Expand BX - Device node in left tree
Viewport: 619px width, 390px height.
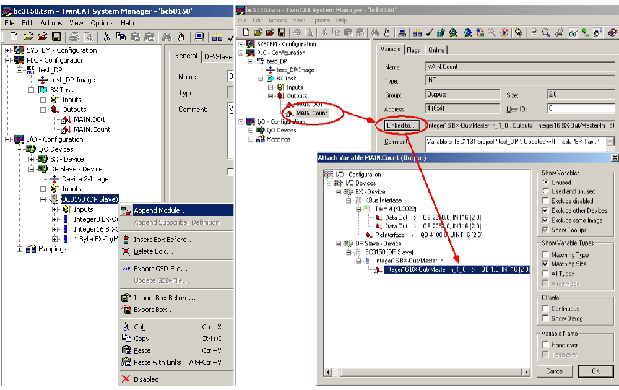(x=31, y=160)
